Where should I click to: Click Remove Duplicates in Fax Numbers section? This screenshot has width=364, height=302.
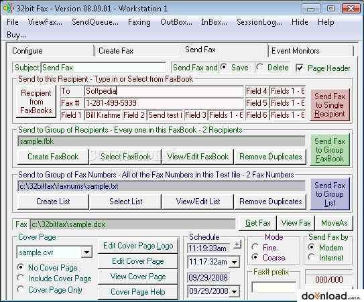[x=270, y=202]
